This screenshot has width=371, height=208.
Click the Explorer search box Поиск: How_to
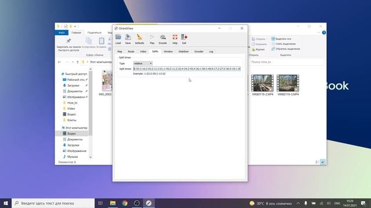287,62
